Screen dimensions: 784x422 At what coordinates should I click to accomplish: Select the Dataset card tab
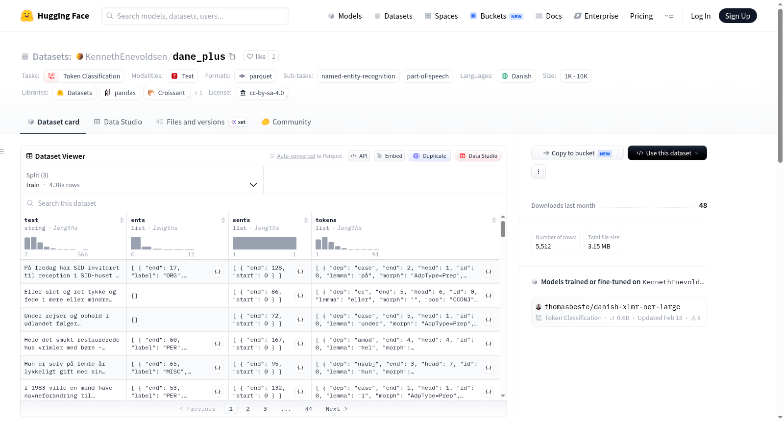tap(53, 122)
